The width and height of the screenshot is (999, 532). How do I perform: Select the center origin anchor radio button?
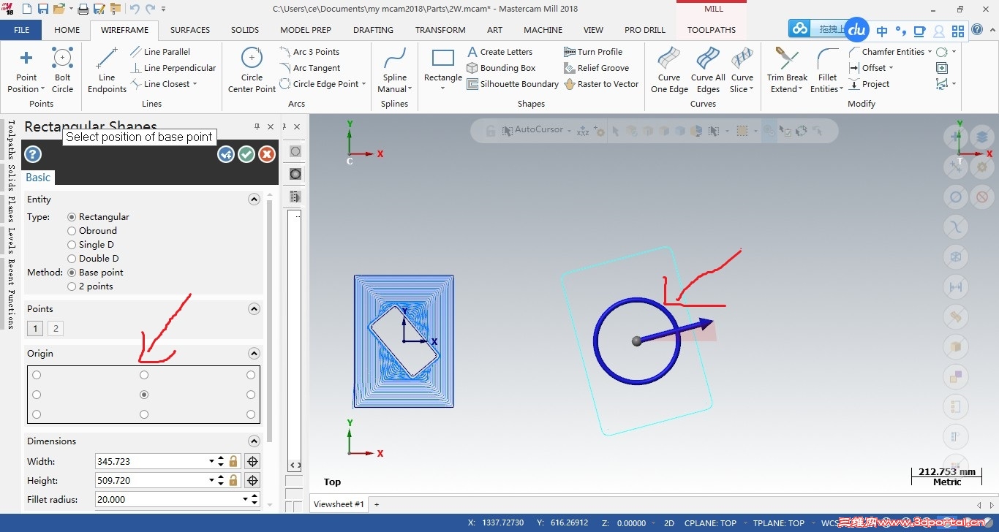tap(144, 395)
